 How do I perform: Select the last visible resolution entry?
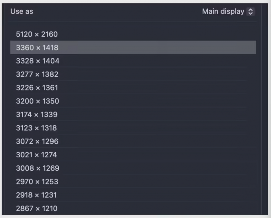37,208
